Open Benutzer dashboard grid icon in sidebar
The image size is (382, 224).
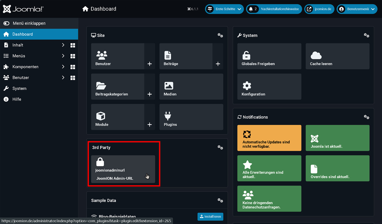[x=73, y=78]
